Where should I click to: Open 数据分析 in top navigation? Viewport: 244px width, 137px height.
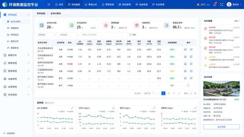[x=91, y=5]
